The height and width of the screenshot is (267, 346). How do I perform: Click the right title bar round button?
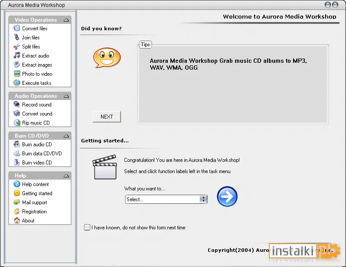point(335,5)
